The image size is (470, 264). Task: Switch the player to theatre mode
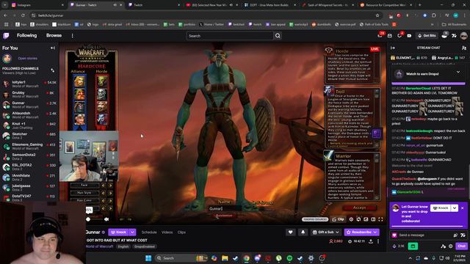(373, 219)
